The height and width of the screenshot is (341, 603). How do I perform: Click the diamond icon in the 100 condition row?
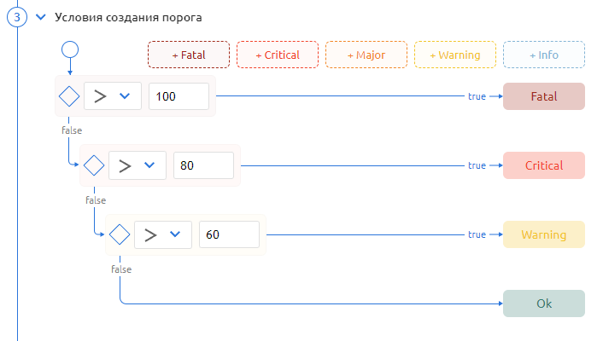[x=69, y=96]
